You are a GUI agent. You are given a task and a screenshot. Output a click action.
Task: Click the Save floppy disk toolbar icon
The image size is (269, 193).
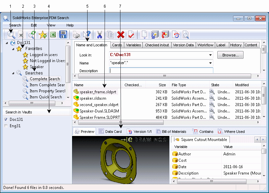click(63, 34)
